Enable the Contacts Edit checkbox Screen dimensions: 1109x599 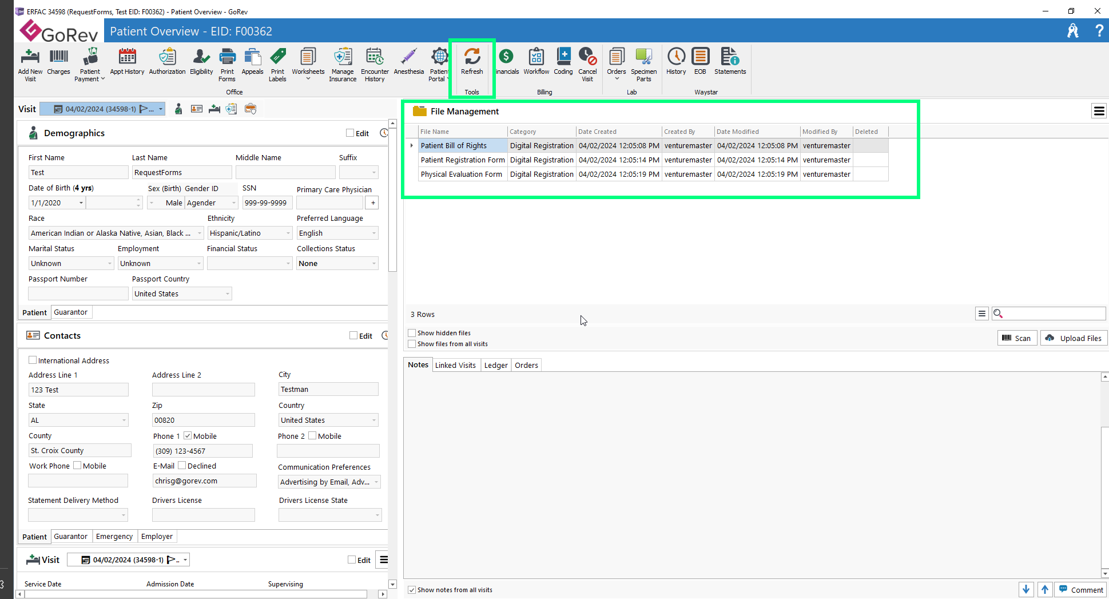click(353, 335)
